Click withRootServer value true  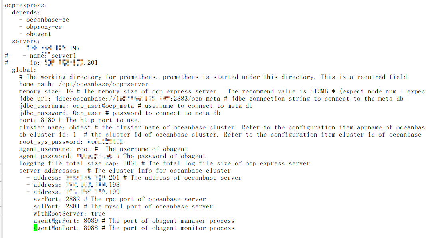pyautogui.click(x=98, y=214)
